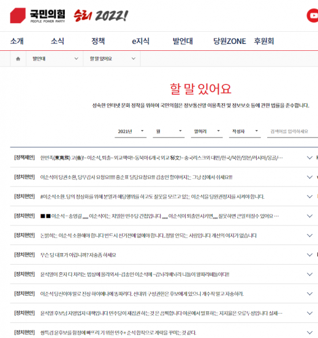
Task: Open the post about 반드시 선거전에 없애야 합니다
Action: 148,236
